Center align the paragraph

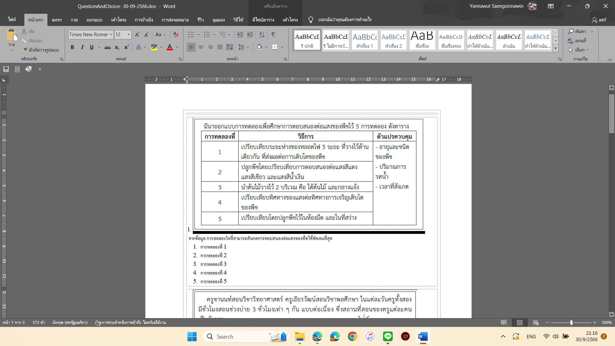pyautogui.click(x=201, y=47)
